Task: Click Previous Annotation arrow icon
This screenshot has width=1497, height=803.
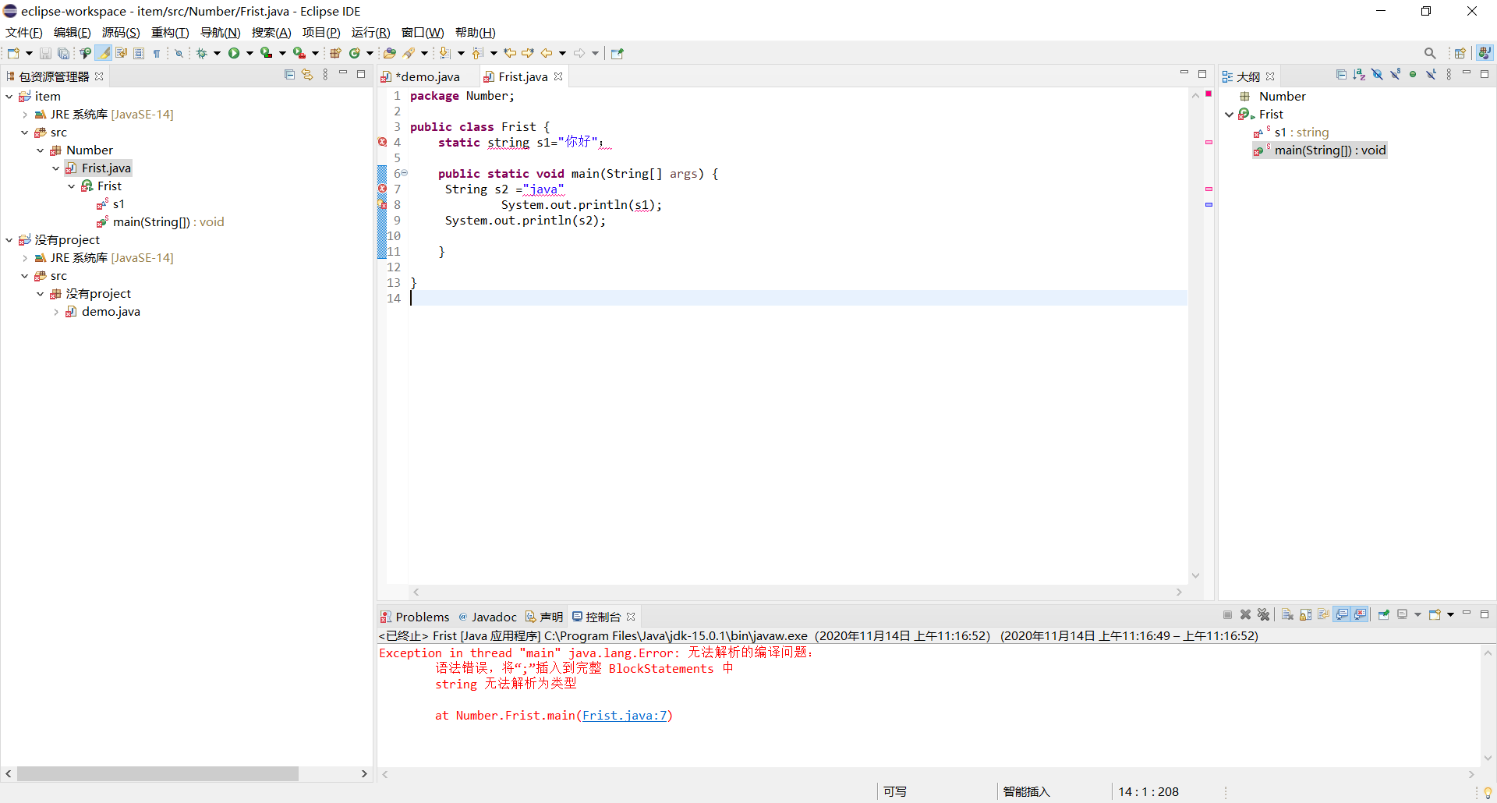Action: [477, 53]
